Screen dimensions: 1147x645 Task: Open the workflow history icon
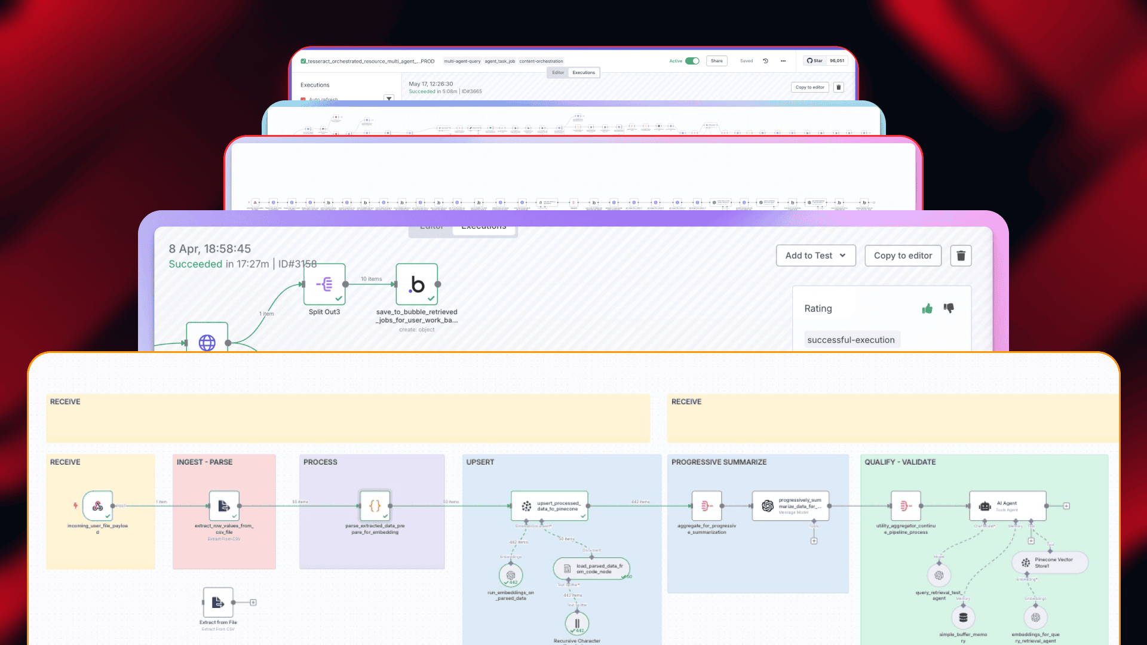tap(765, 61)
